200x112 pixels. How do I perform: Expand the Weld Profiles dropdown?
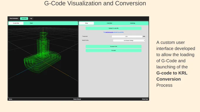[129, 40]
